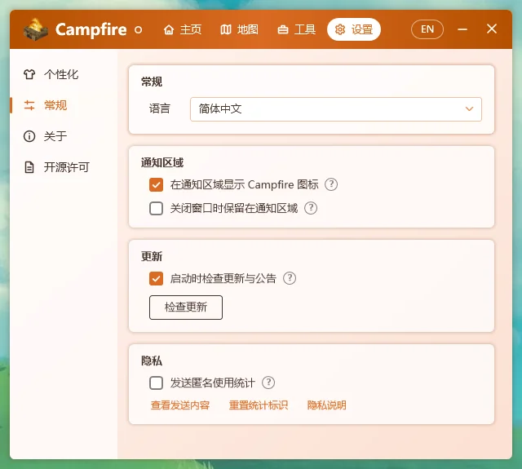Open the 个性化 personalization section
Screen dimensions: 522x469
(51, 74)
